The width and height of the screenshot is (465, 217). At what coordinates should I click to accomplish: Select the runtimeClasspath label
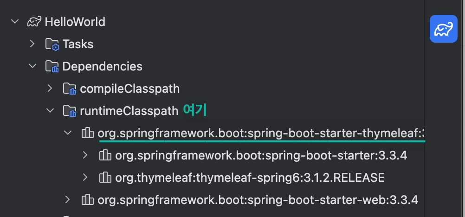[129, 111]
